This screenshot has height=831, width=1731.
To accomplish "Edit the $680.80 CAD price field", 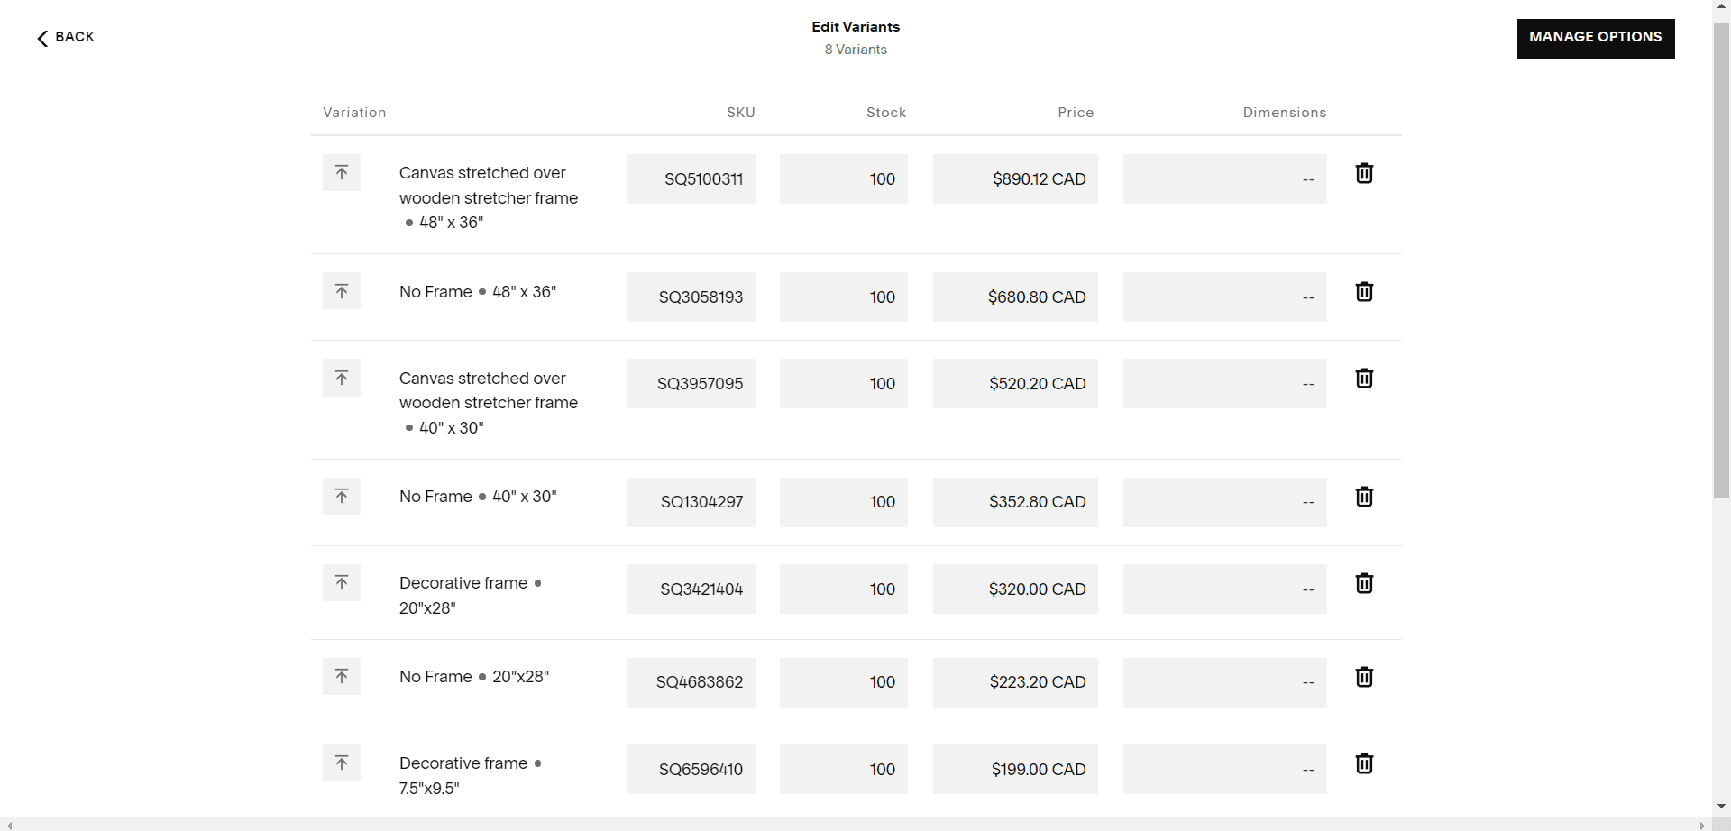I will [1015, 297].
